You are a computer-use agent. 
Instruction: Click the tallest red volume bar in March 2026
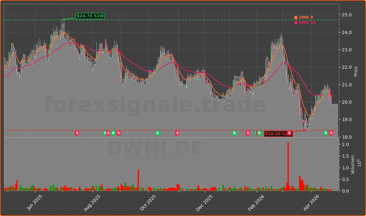(x=288, y=166)
